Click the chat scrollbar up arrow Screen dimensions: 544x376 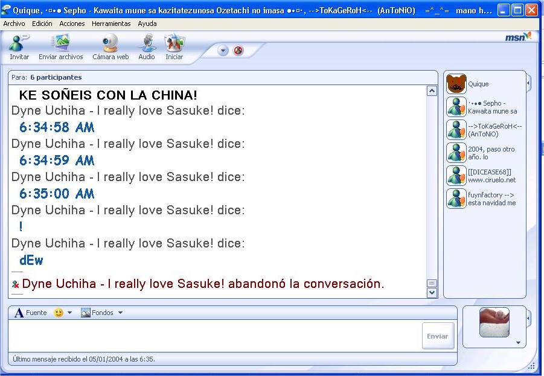pyautogui.click(x=432, y=91)
